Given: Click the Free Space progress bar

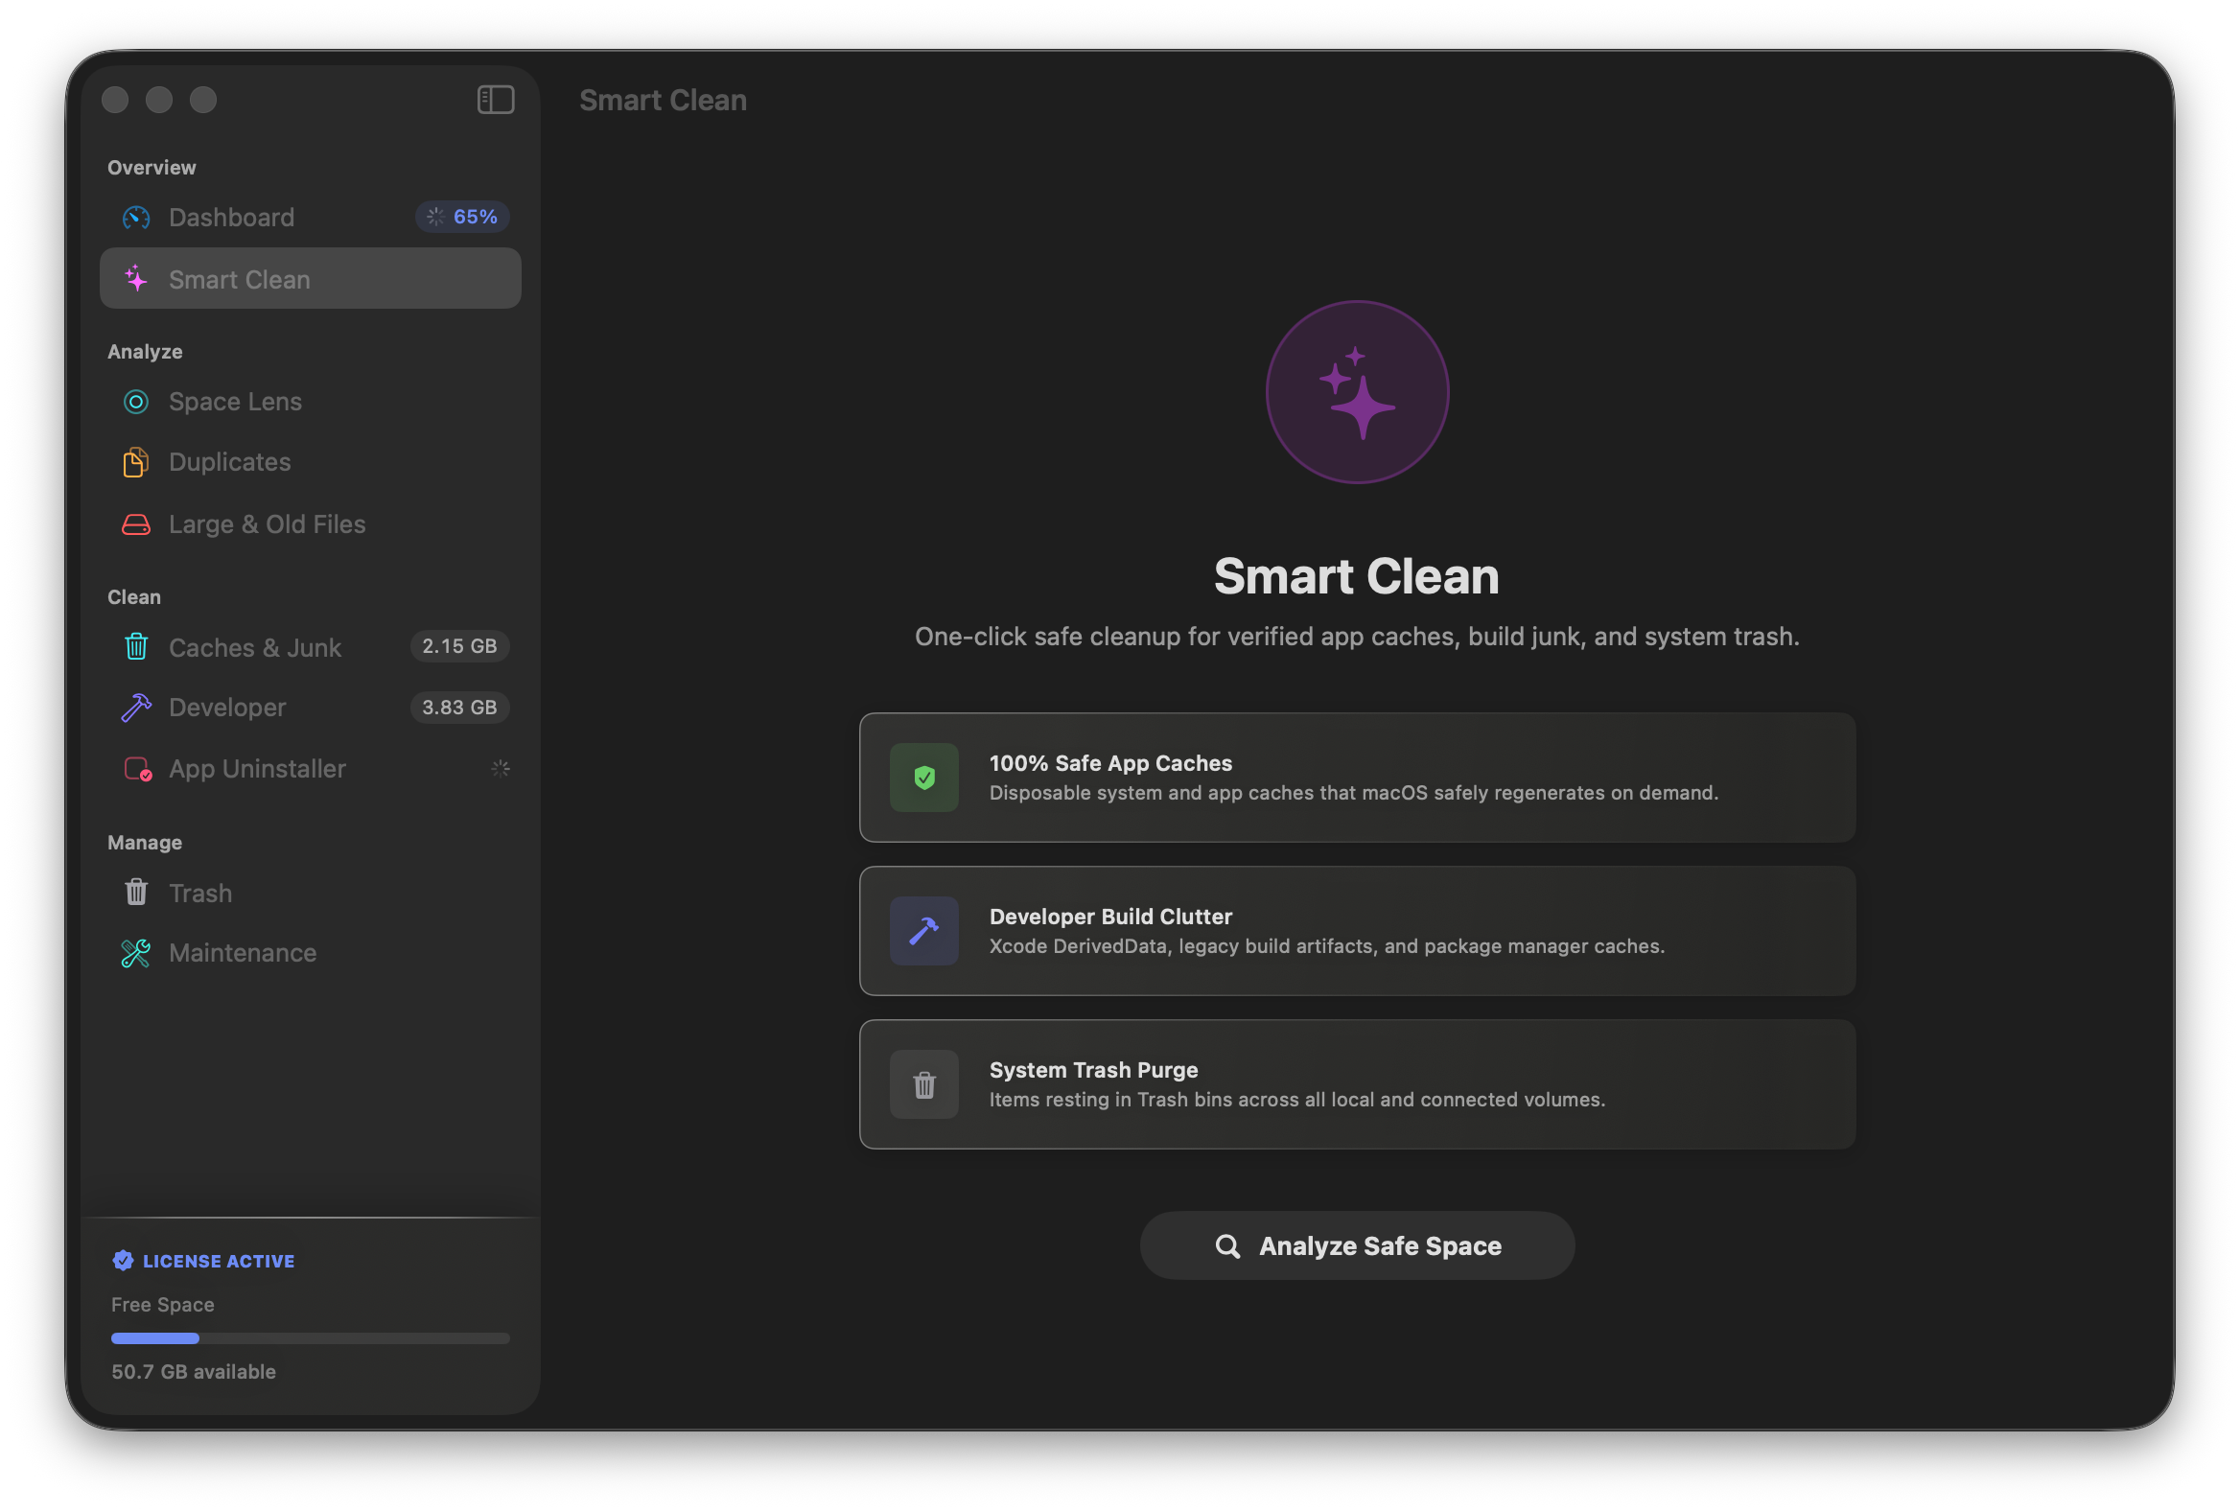Looking at the screenshot, I should 311,1338.
